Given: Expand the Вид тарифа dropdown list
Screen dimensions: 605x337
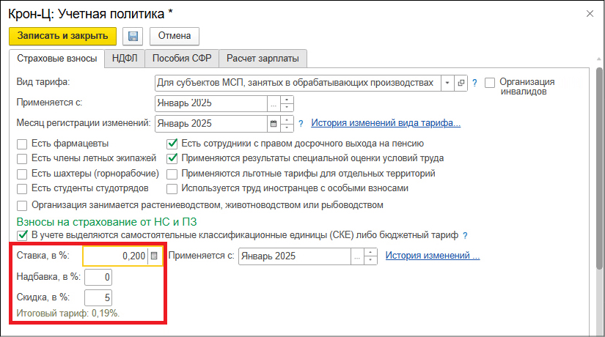Looking at the screenshot, I should click(447, 83).
